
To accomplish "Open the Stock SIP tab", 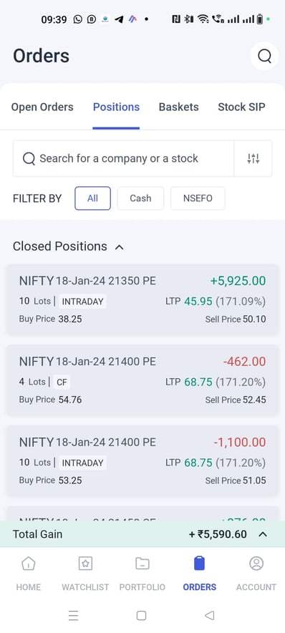I will click(241, 107).
